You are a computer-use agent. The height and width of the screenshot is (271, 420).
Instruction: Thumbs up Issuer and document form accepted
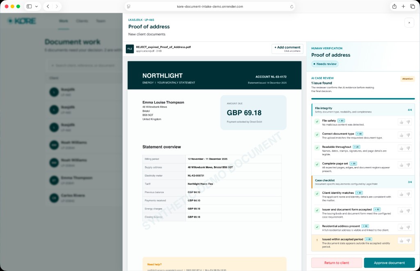point(401,211)
